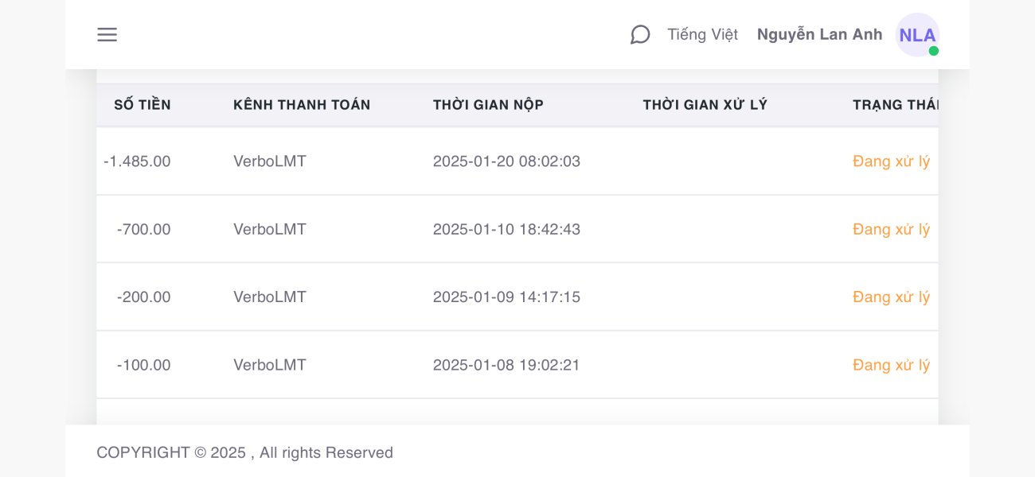The image size is (1035, 477).
Task: Click the THỜI GIAN XỬ LÝ column header
Action: click(705, 105)
